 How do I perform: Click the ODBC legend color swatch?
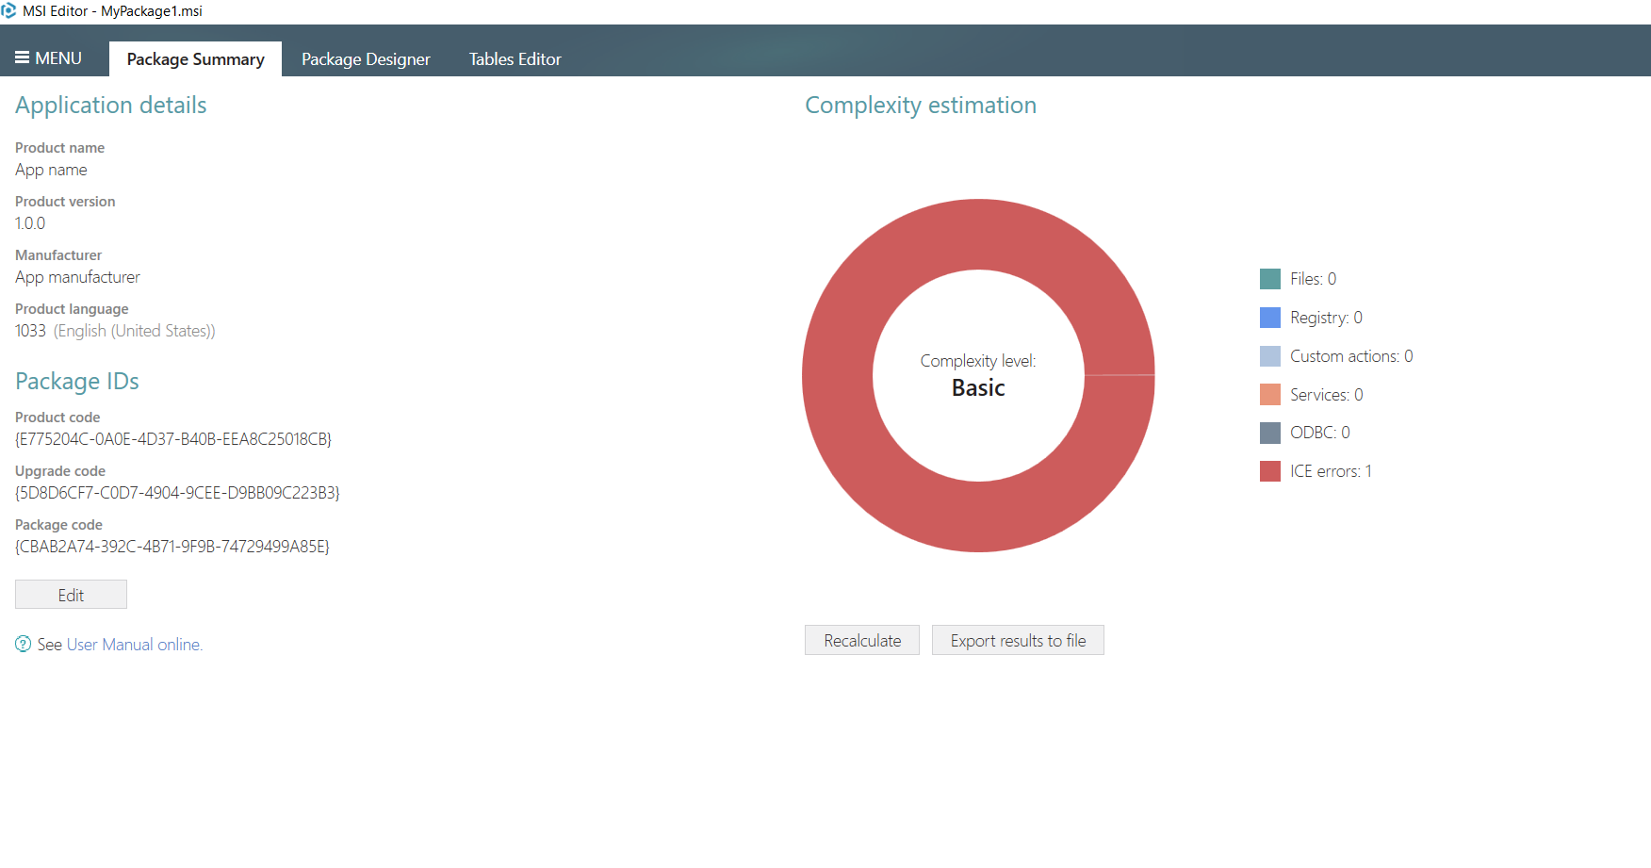[x=1270, y=433]
